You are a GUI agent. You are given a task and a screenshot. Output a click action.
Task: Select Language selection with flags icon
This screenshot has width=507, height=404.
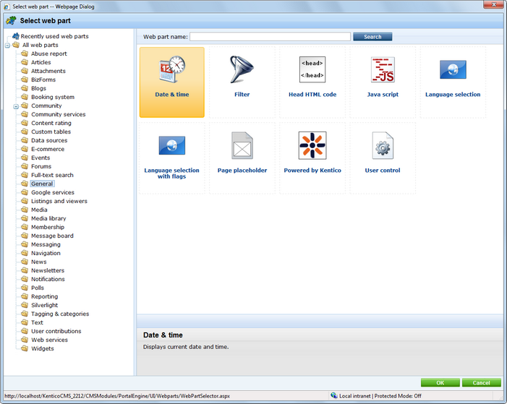(x=171, y=145)
